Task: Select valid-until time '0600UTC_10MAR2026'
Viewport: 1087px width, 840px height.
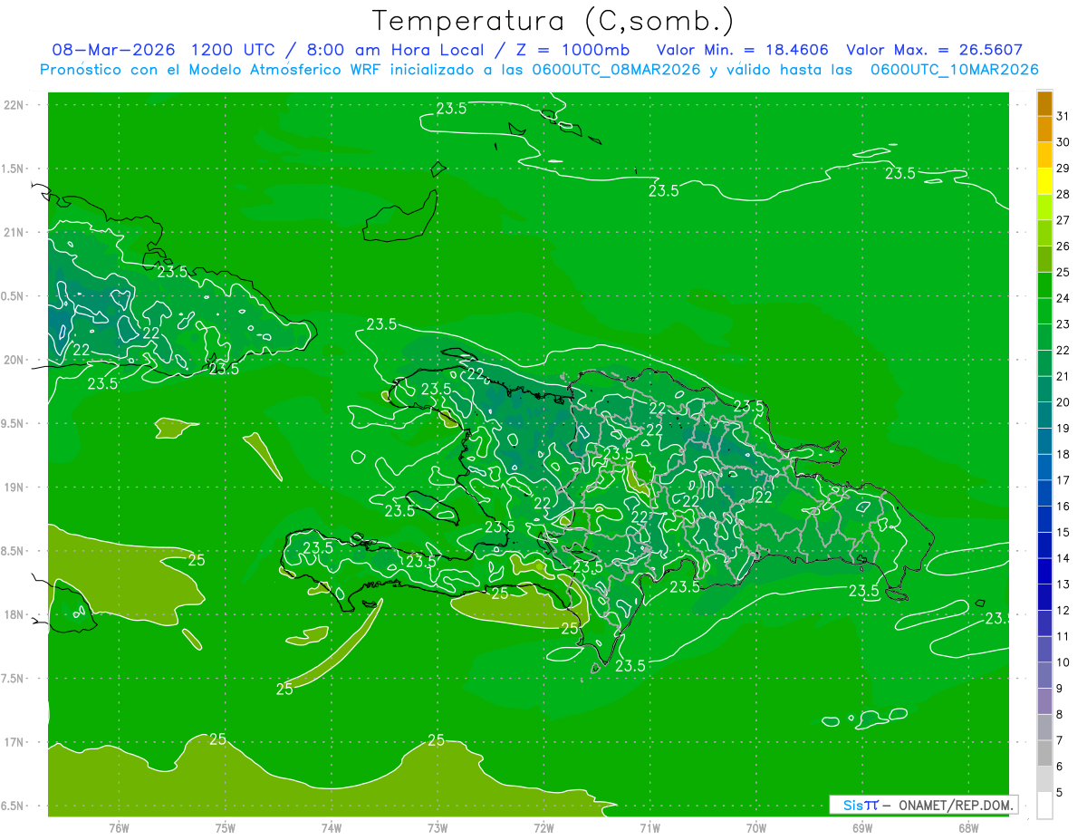Action: (x=954, y=69)
